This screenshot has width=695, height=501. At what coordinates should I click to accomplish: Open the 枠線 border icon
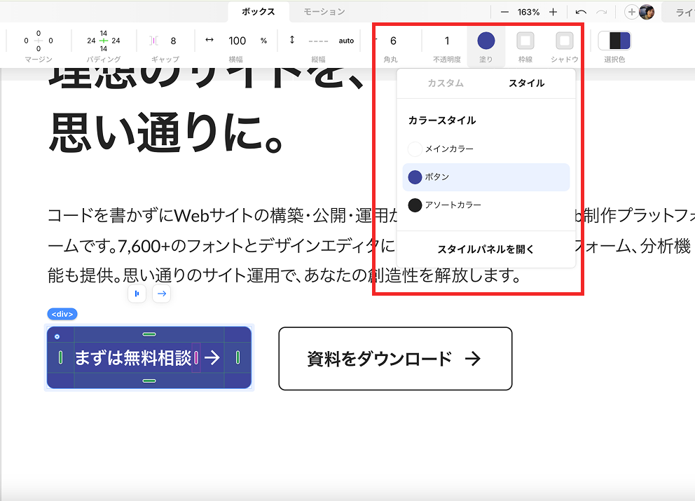(x=525, y=41)
